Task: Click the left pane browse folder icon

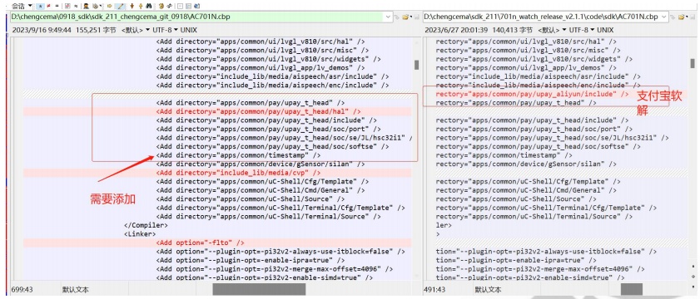Action: 406,17
